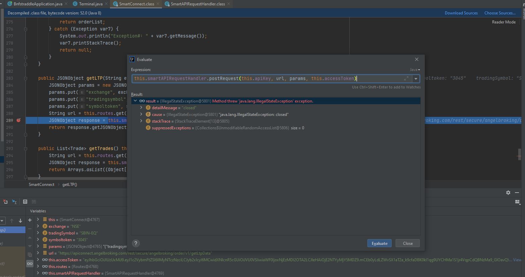Open debugger settings gear icon

coord(508,193)
